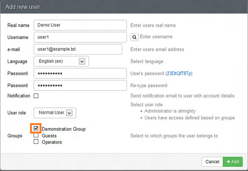
Task: Click the Demonstration Group label
Action: tap(64, 129)
